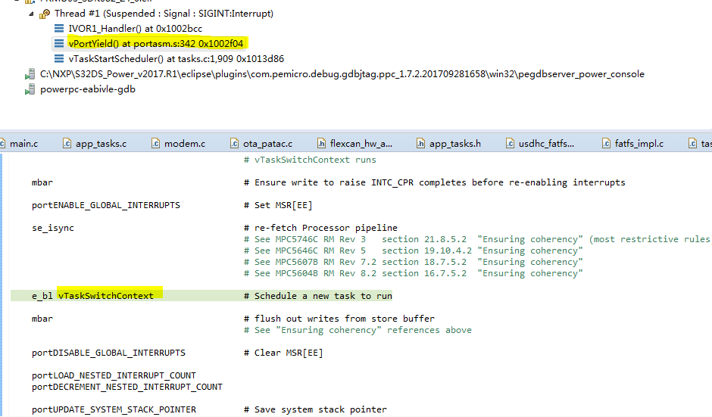Click the header file icon on app_tasks.h tab
712x417 pixels.
point(420,144)
